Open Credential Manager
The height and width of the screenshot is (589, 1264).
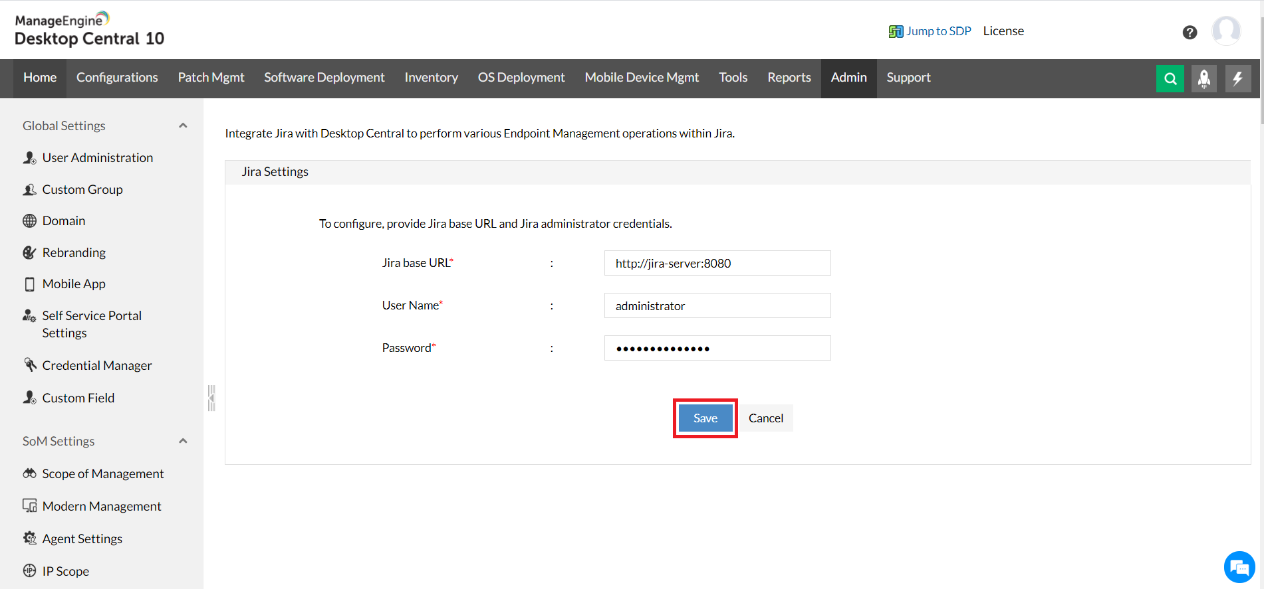tap(97, 365)
